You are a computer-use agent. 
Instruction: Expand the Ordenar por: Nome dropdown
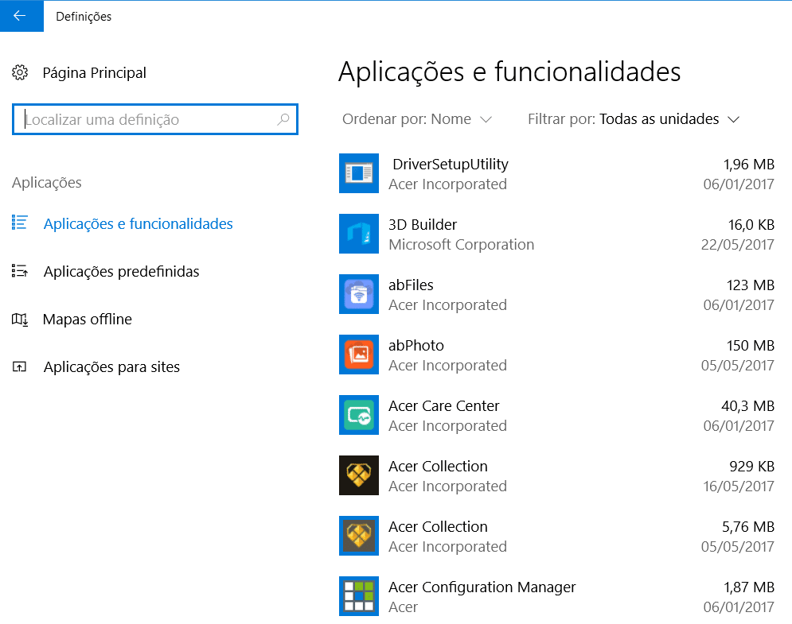(416, 119)
